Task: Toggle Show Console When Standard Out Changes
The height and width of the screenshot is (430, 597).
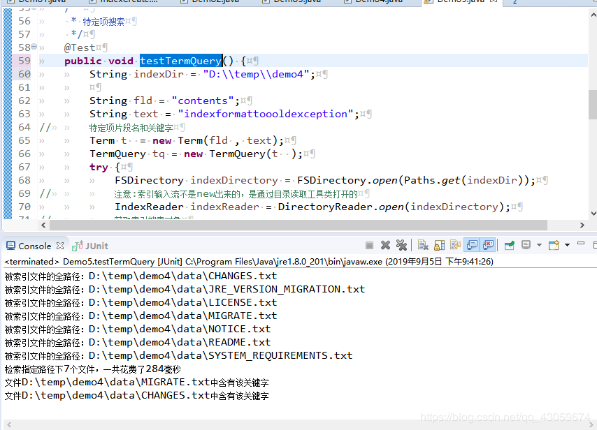Action: pyautogui.click(x=472, y=245)
